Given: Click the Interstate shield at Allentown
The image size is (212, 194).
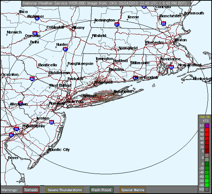Looking at the screenshot, I should (20, 103).
